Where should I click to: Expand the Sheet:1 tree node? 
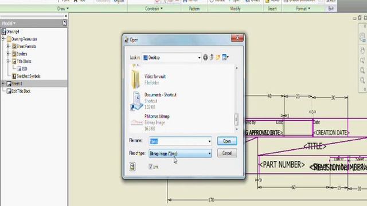coord(3,84)
